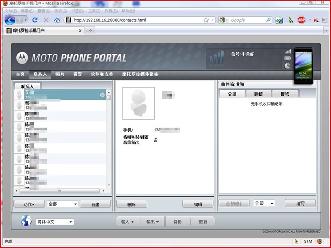Click the 编辑 edit contact button

(198, 204)
